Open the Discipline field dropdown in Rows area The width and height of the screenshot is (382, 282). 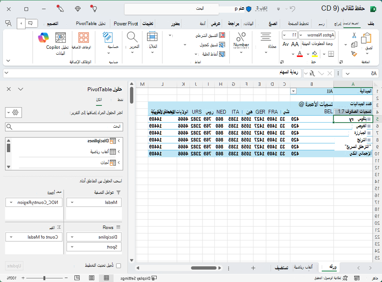tap(72, 237)
